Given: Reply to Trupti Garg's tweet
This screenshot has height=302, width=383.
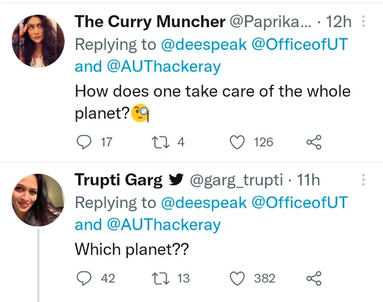Looking at the screenshot, I should 84,278.
